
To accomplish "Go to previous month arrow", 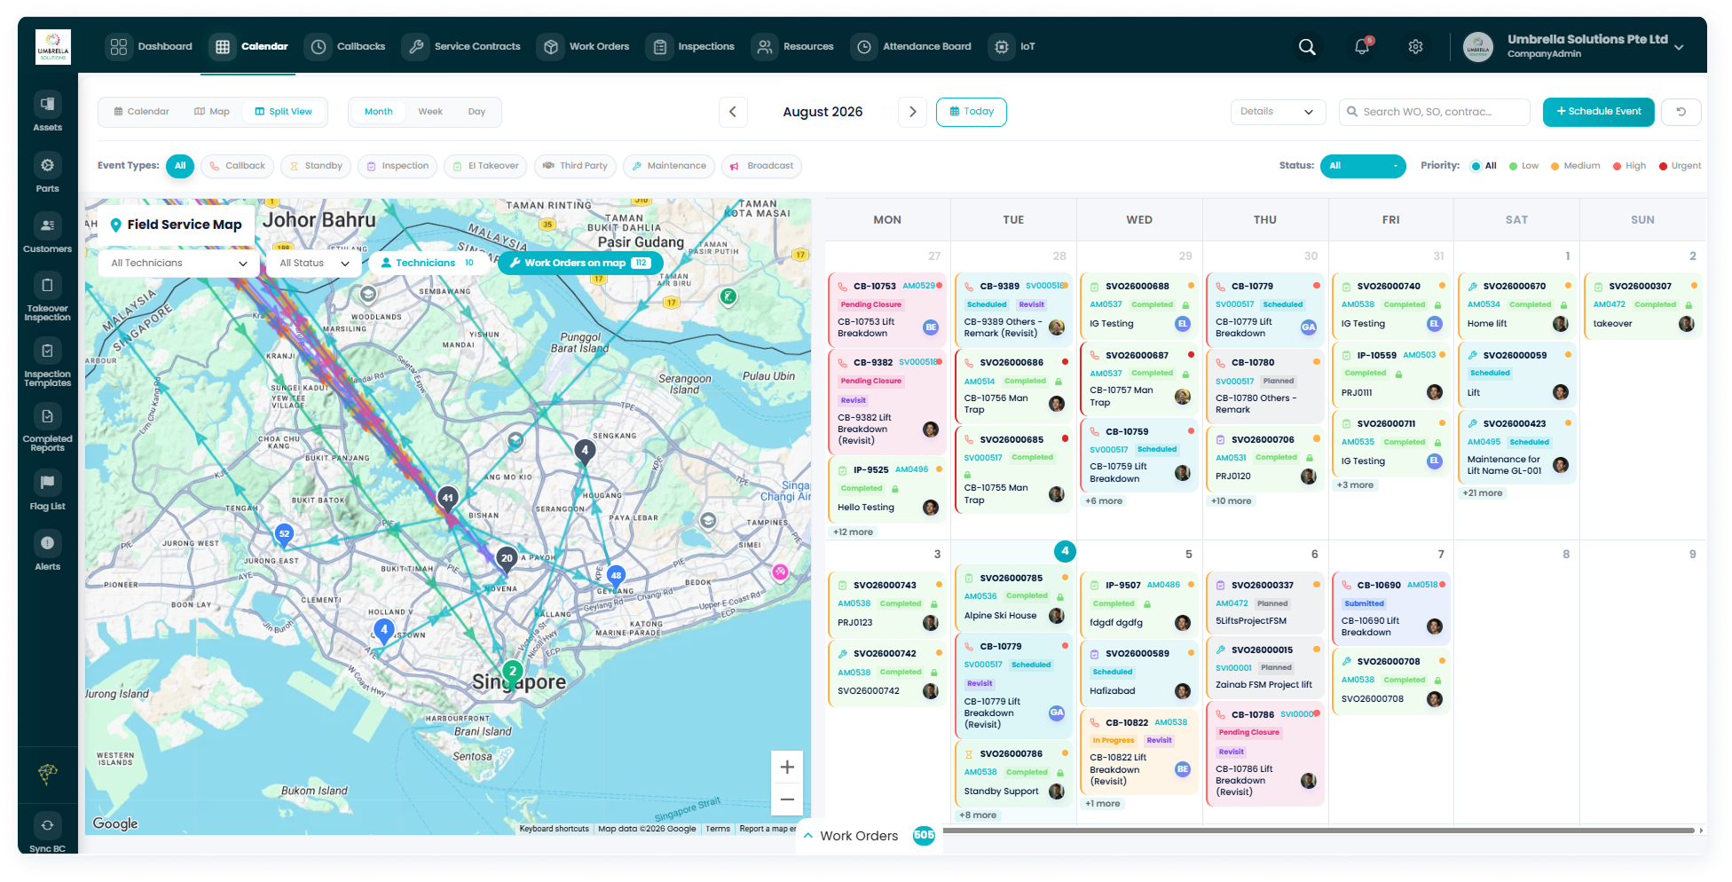I will [x=733, y=112].
